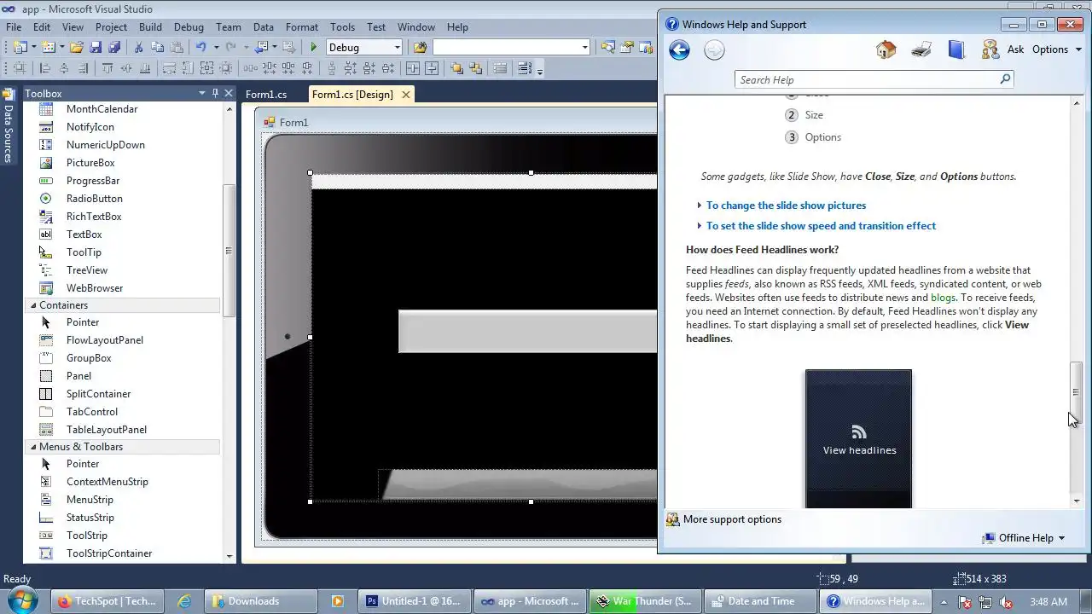Open the Find combo box dropdown
Image resolution: width=1092 pixels, height=614 pixels.
click(584, 47)
